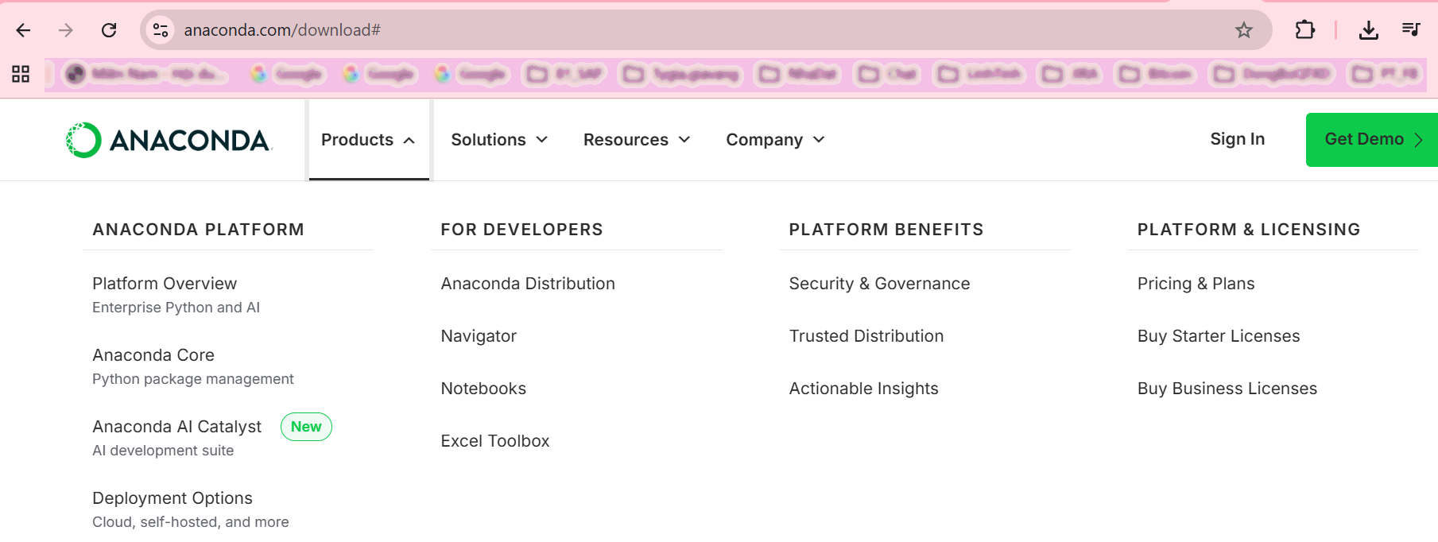Open the browser downloads icon
Image resolution: width=1438 pixels, height=542 pixels.
[1369, 30]
